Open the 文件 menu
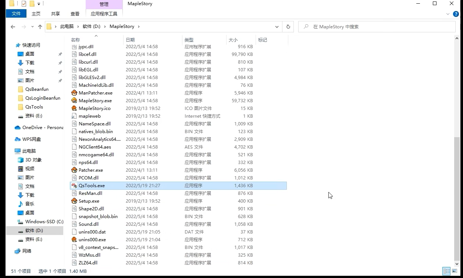Screen dimensions: 463x278 [x=16, y=14]
